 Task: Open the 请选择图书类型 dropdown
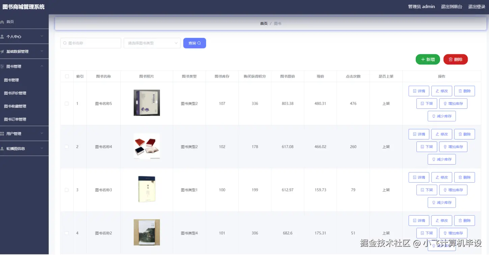(x=152, y=43)
